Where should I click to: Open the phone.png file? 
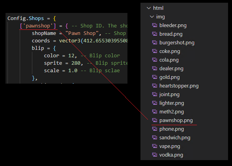[172, 129]
